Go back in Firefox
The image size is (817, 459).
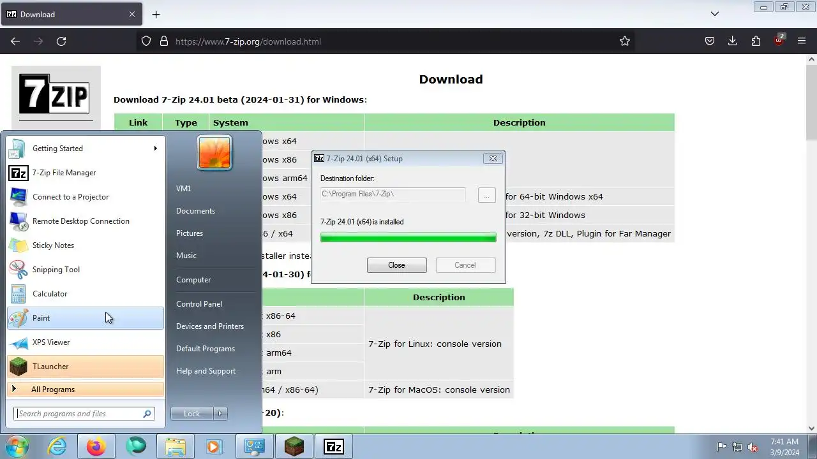tap(15, 41)
